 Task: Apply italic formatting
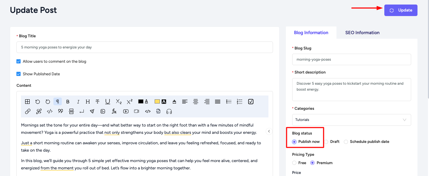click(x=78, y=102)
